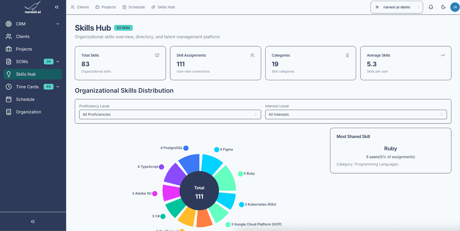Click the narwol.ai whale logo
The image size is (460, 231).
click(32, 7)
